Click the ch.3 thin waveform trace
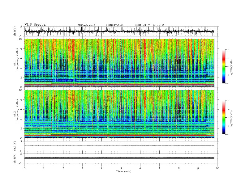The image size is (245, 189). coord(119,146)
